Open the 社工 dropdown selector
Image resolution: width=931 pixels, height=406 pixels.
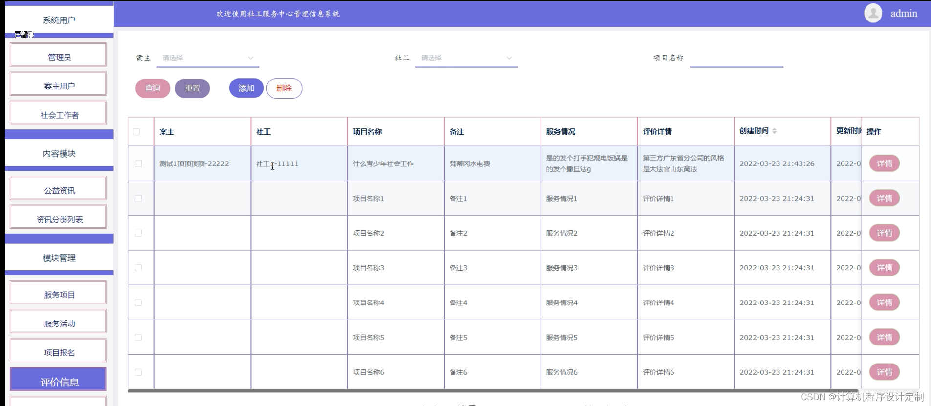tap(466, 58)
